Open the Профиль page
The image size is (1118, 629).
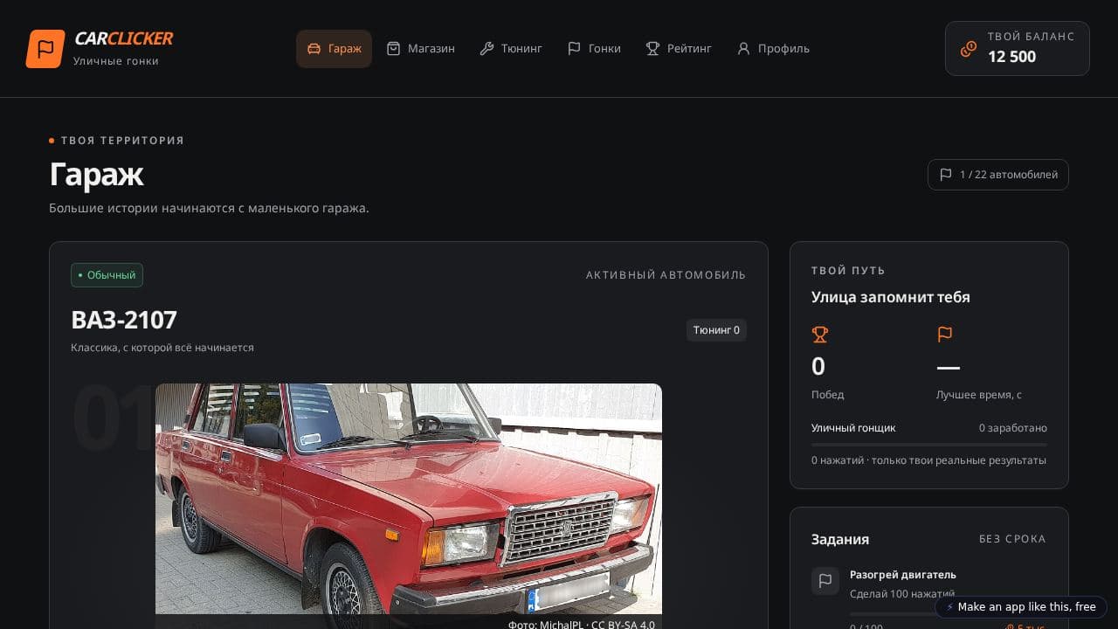[773, 49]
